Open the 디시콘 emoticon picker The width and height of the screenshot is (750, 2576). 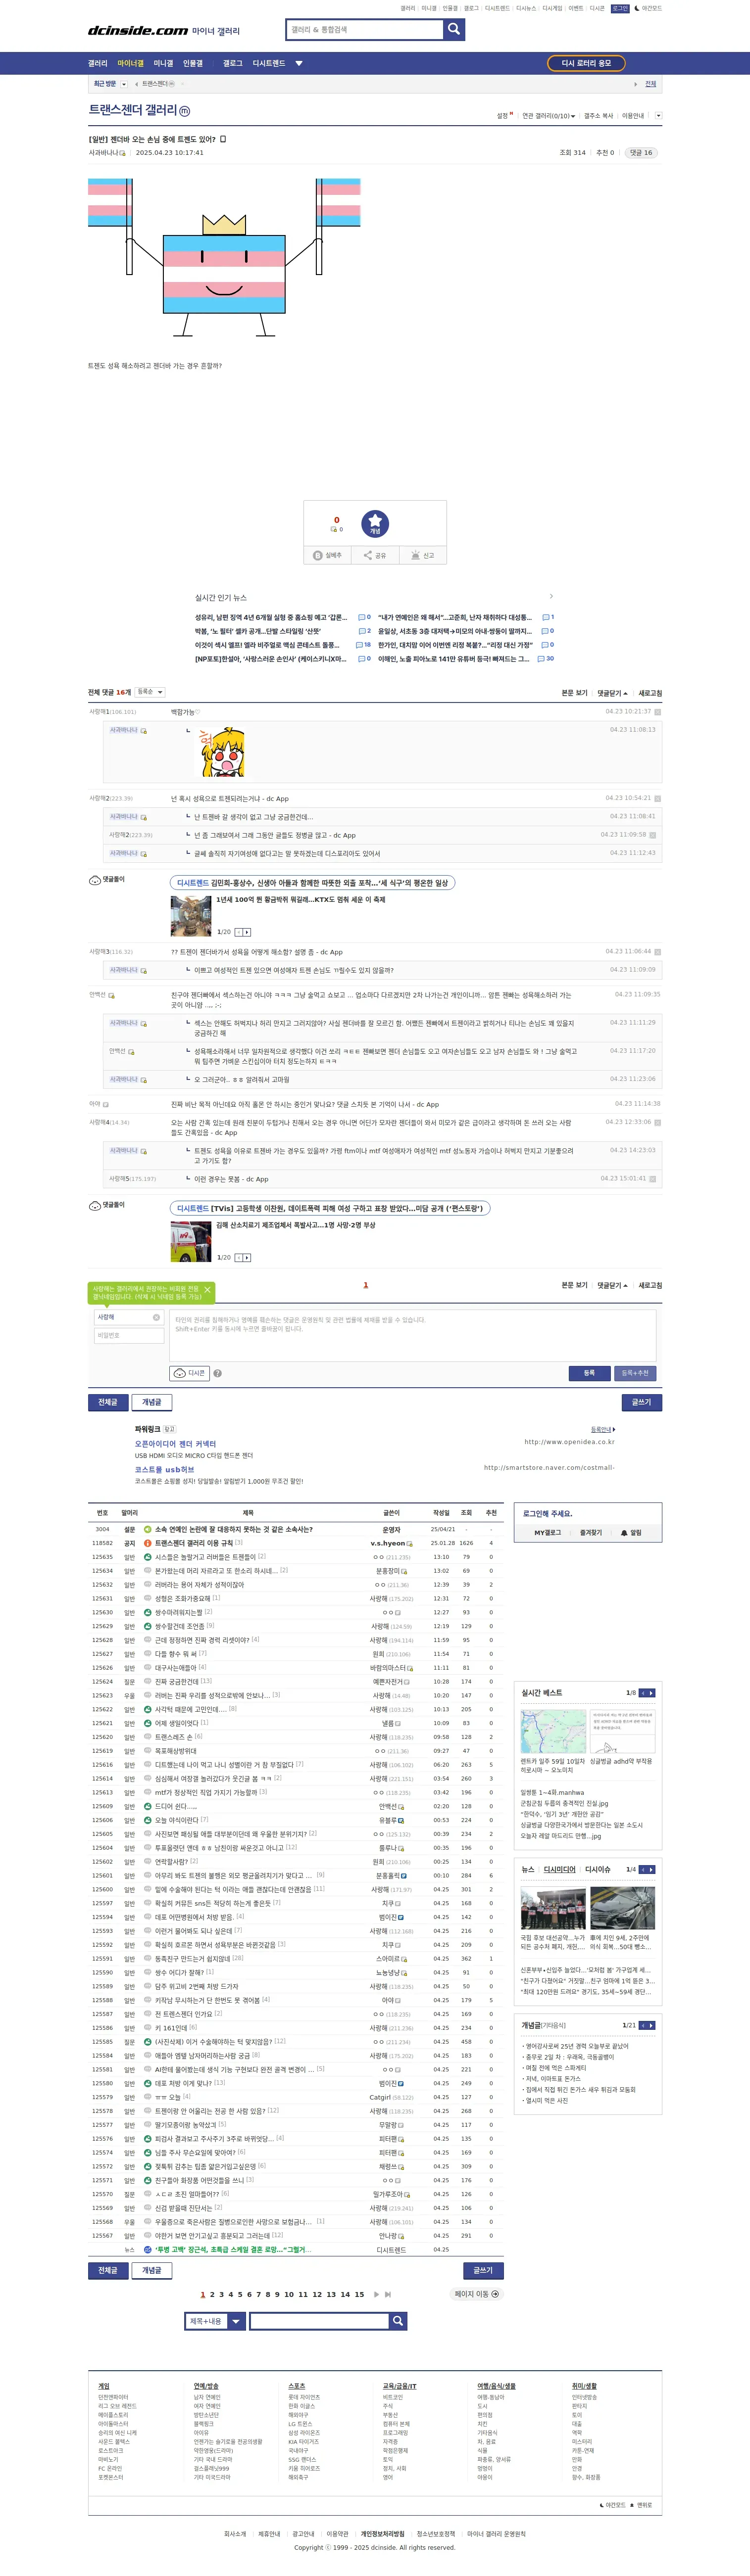(x=191, y=1373)
